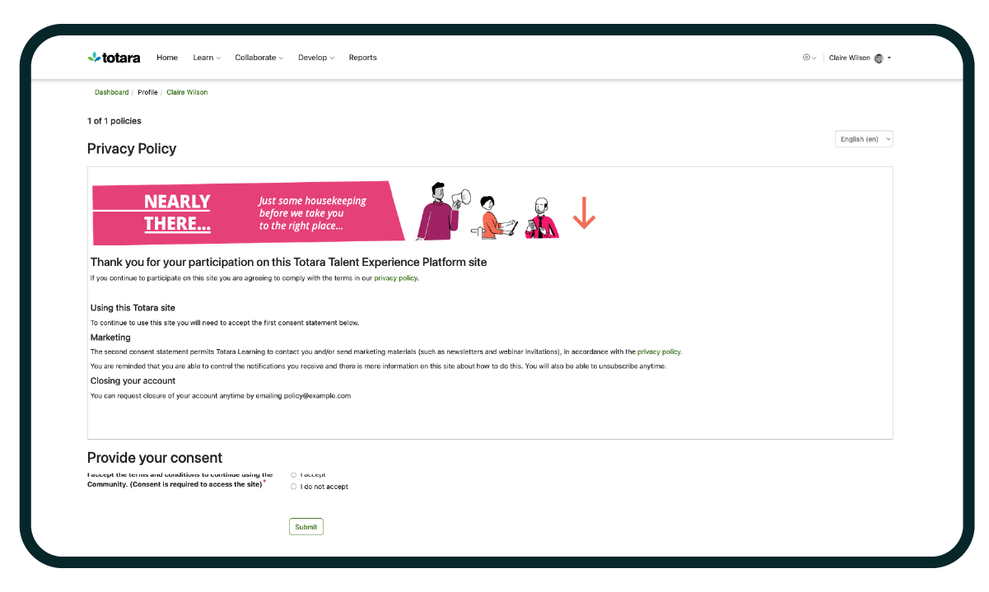
Task: Click the 'Closing your account' heading
Action: (133, 381)
